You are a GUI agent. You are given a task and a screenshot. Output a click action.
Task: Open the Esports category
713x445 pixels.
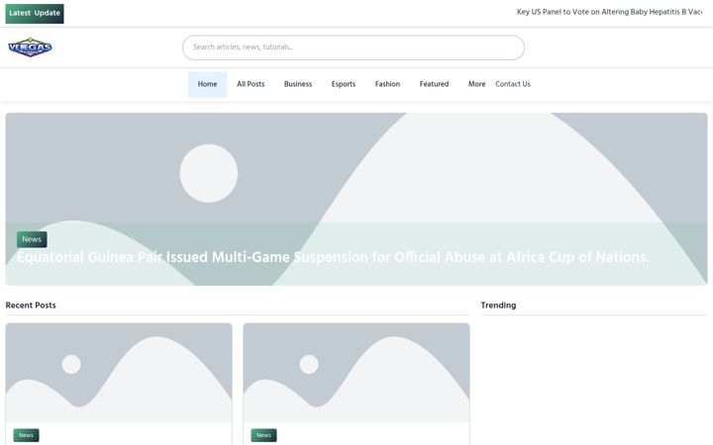(x=344, y=84)
